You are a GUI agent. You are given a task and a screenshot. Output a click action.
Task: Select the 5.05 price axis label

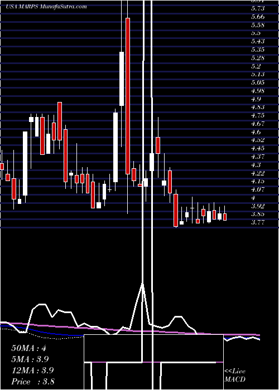(258, 82)
